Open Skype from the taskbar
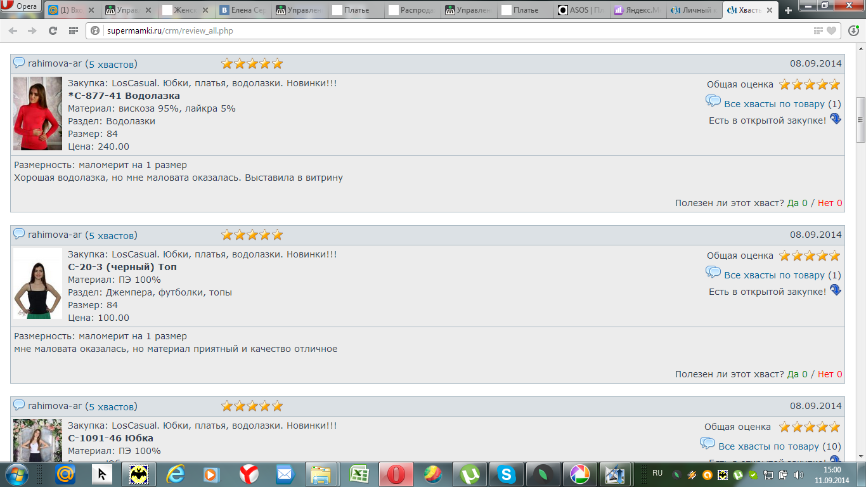The height and width of the screenshot is (487, 866). [x=506, y=474]
